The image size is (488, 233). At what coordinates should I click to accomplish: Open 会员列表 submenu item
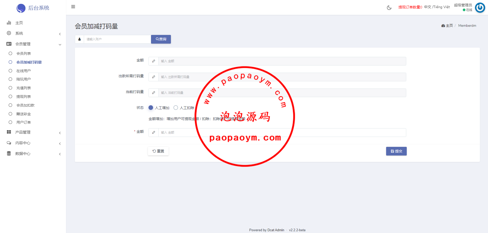tap(24, 54)
